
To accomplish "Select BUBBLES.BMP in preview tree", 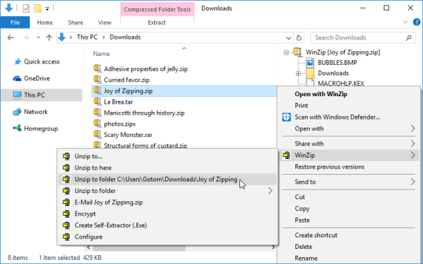I will click(337, 63).
